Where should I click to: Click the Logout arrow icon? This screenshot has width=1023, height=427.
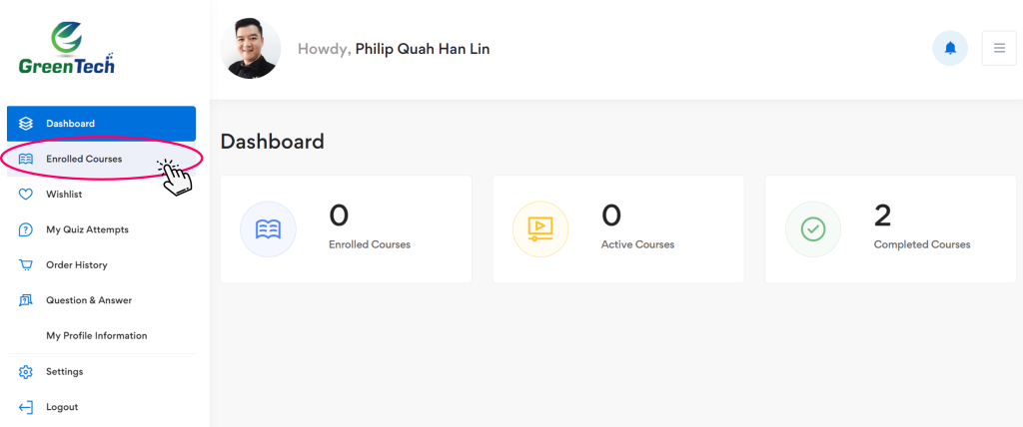(27, 407)
